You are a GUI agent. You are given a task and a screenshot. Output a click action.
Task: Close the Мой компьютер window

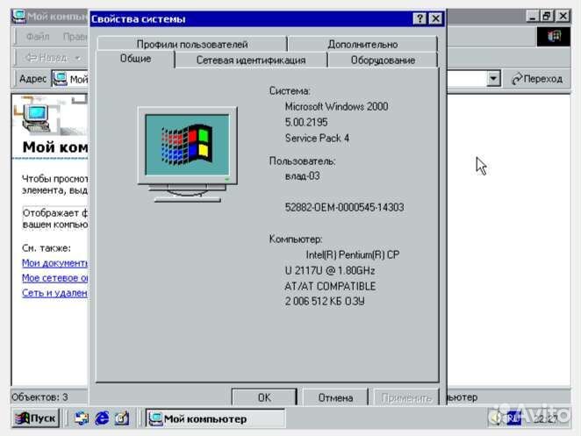tap(563, 17)
